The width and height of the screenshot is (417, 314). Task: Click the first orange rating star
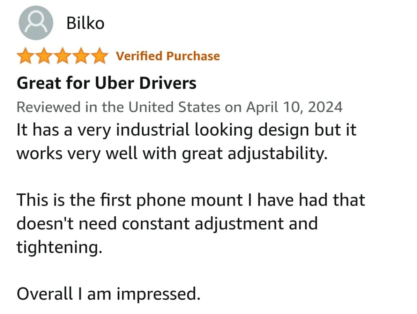tap(26, 56)
